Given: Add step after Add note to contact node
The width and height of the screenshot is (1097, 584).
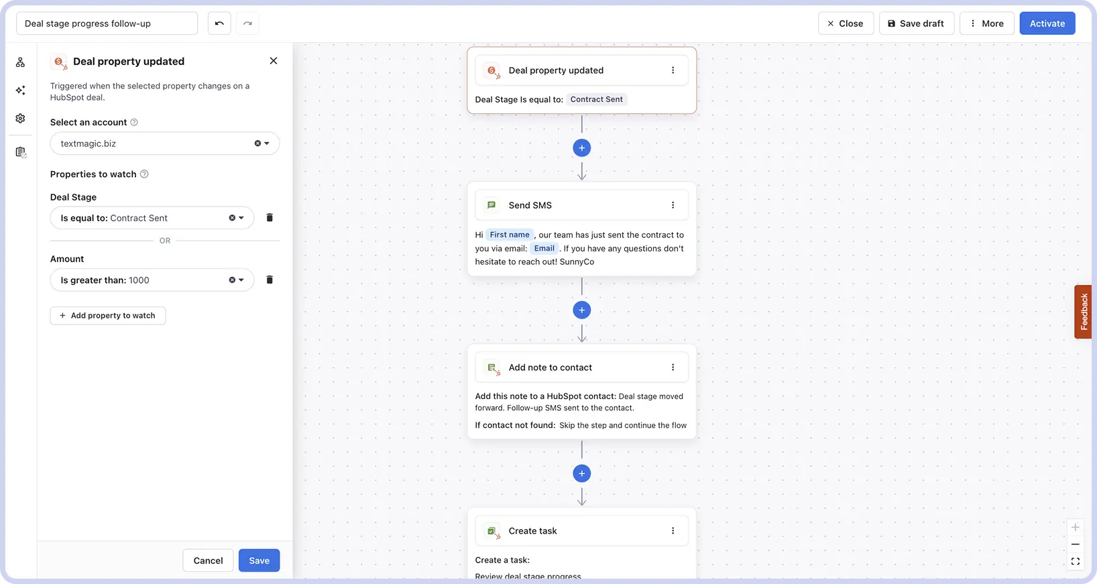Looking at the screenshot, I should 582,473.
